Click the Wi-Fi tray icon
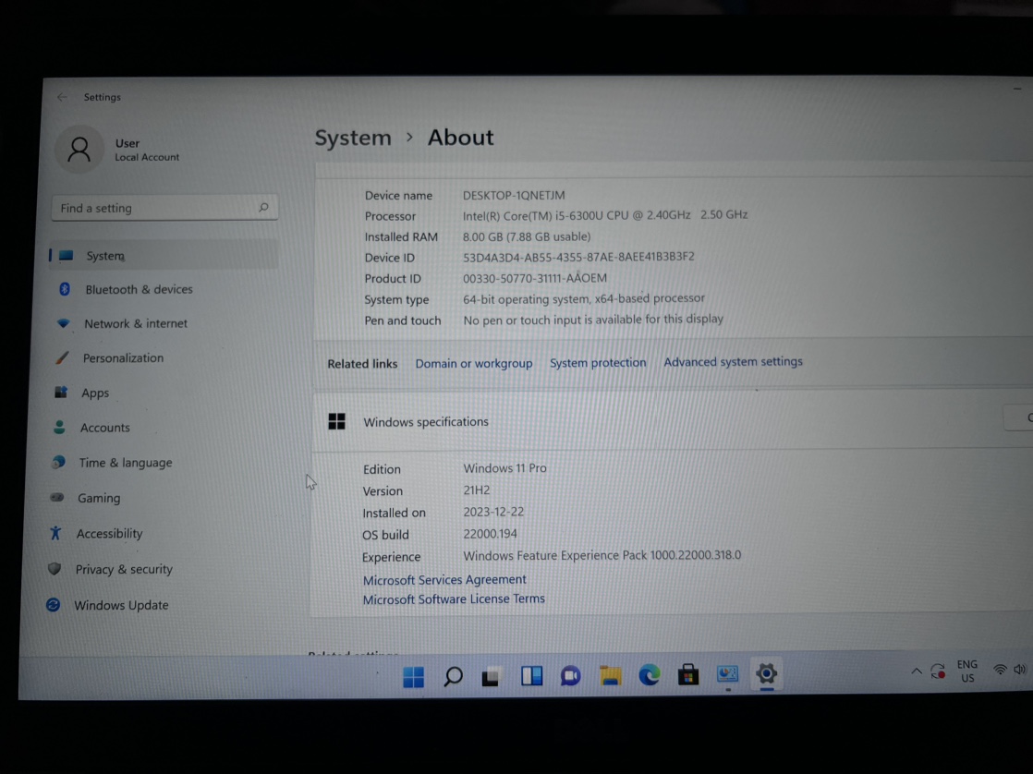The width and height of the screenshot is (1033, 774). 1000,670
